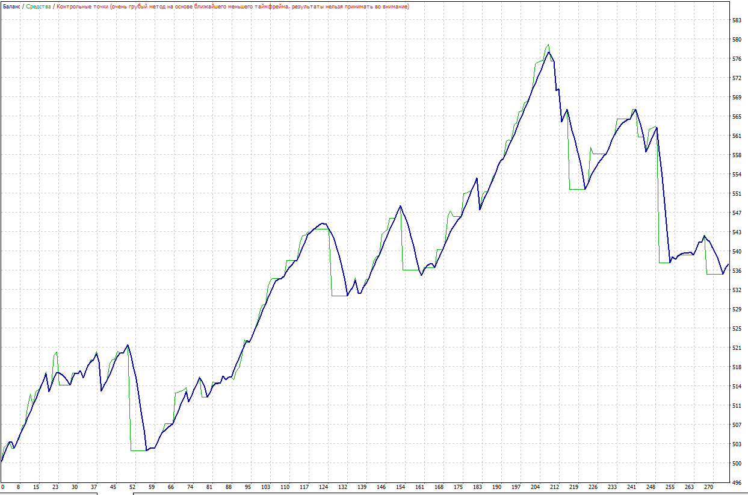Viewport: 748px width, 495px height.
Task: Click the blue 'Баланс' legend label
Action: click(x=11, y=6)
